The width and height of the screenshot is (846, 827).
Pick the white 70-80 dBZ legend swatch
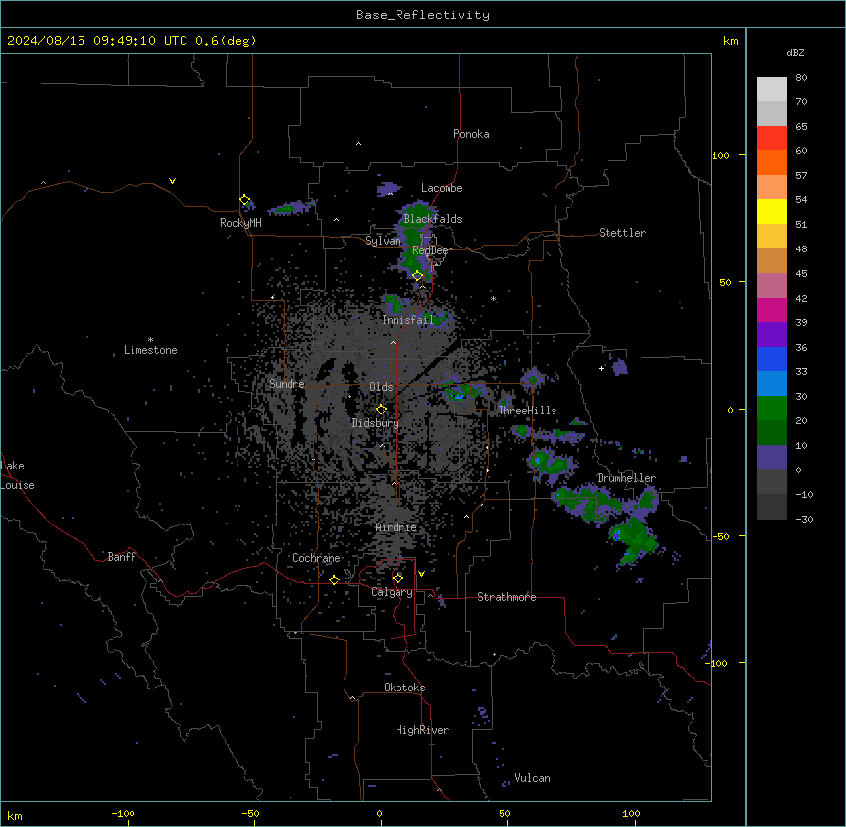coord(771,89)
